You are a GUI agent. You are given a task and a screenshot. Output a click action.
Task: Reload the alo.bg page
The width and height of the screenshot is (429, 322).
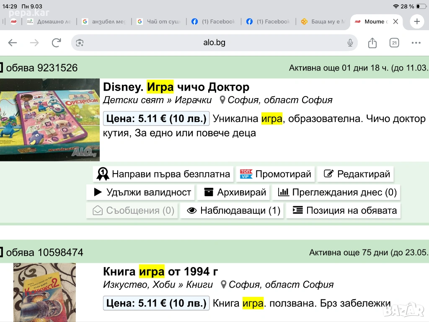[56, 43]
